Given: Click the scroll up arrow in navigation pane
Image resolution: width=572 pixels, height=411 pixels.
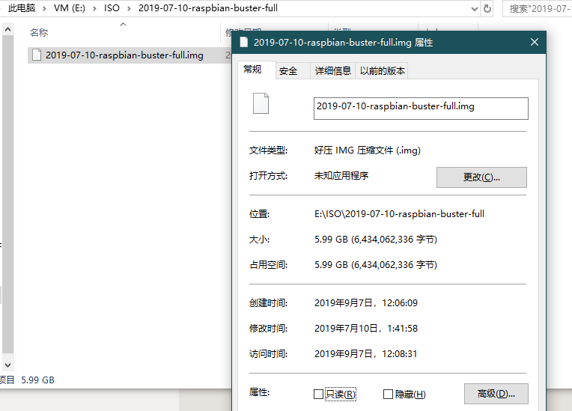Looking at the screenshot, I should pos(7,29).
